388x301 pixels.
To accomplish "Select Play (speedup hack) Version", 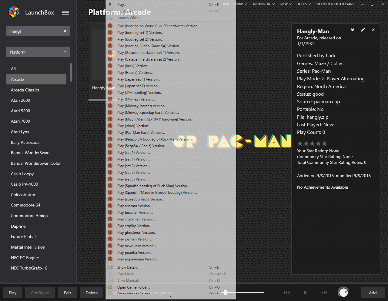I will click(171, 199).
